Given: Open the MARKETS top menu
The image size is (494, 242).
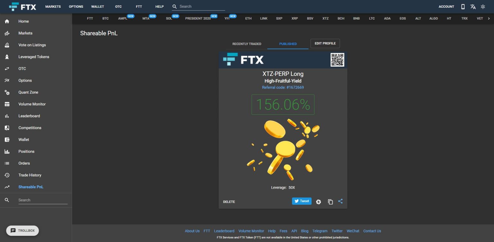Looking at the screenshot, I should (x=53, y=6).
